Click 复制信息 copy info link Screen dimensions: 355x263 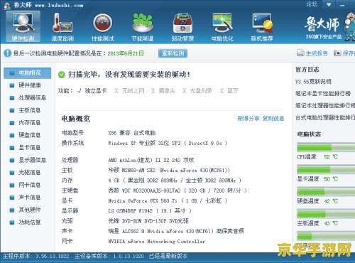[273, 118]
